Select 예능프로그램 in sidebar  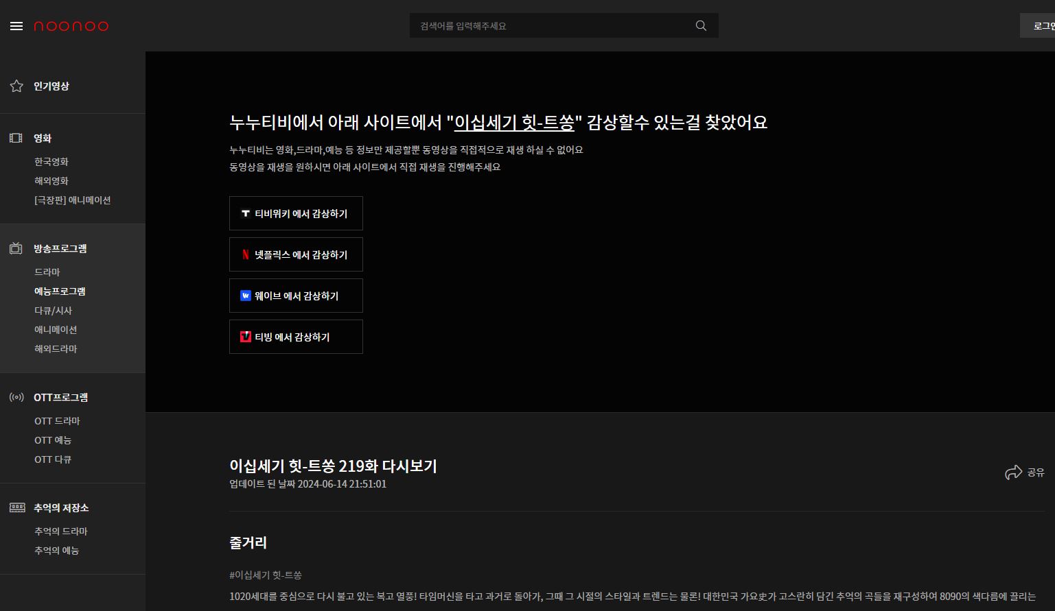[x=60, y=291]
